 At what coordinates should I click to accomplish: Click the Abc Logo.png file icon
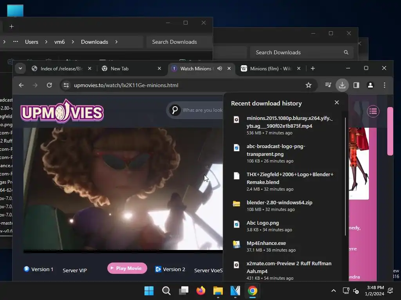(236, 224)
